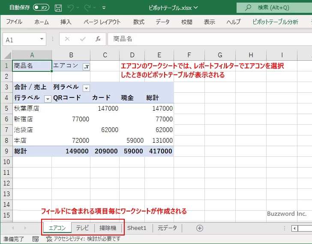Click the search box in title bar

coord(274,8)
